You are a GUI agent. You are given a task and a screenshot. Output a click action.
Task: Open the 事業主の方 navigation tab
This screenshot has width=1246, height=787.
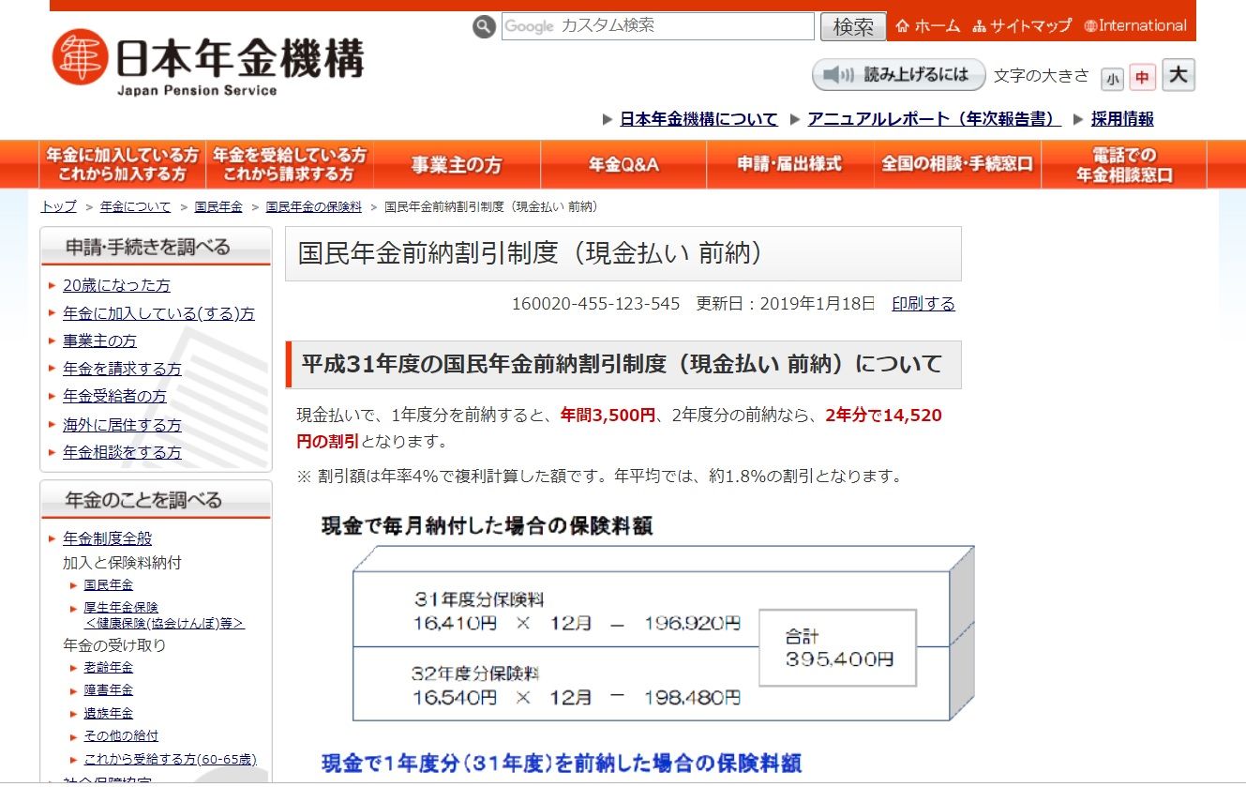457,165
